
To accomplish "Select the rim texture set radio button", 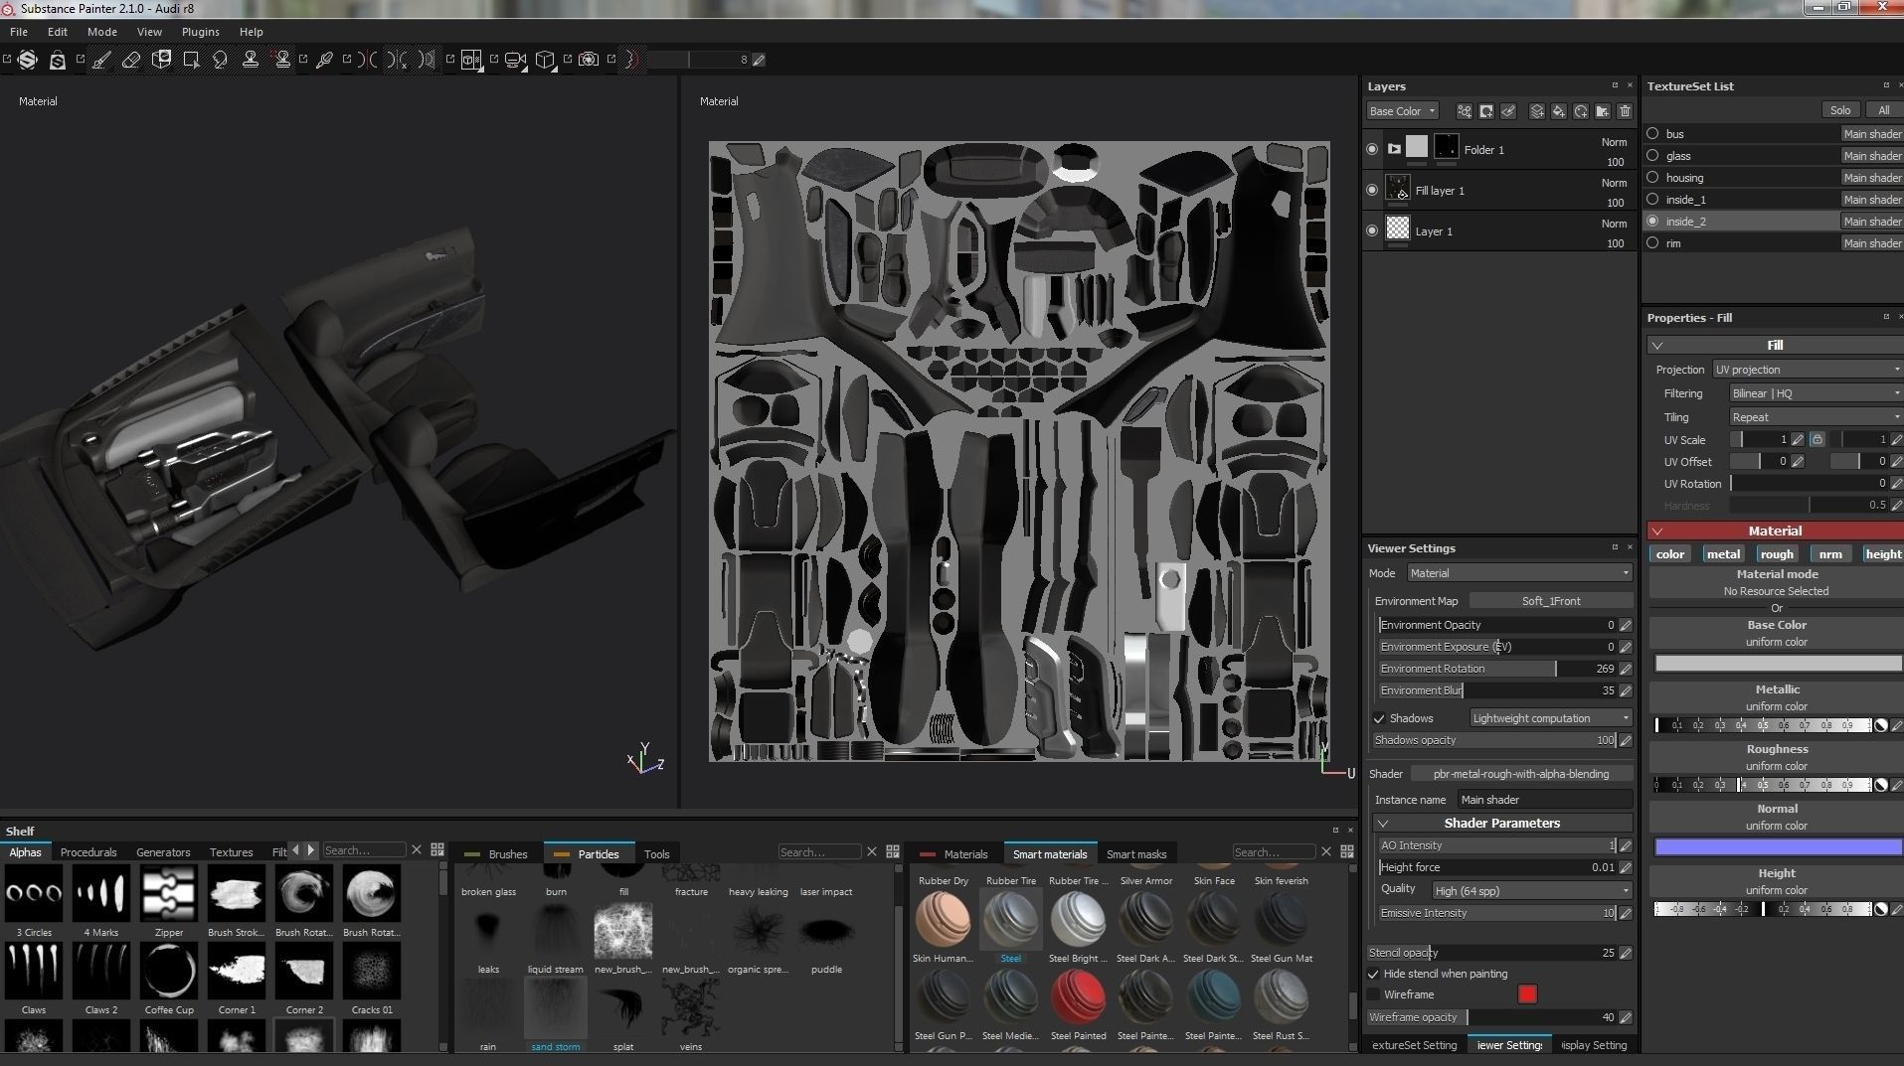I will pos(1652,243).
